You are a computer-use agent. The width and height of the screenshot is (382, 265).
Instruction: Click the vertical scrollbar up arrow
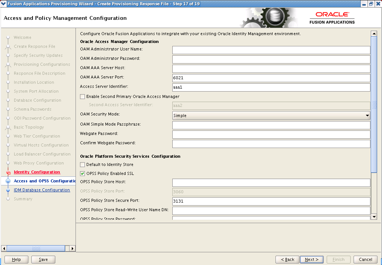[374, 34]
